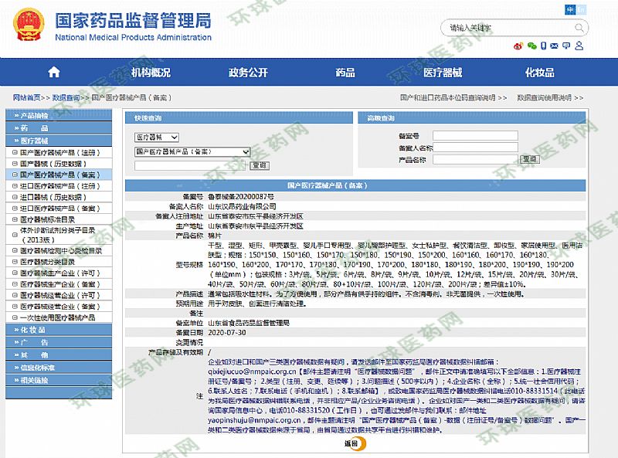
Task: Open the 机构概况 navigation menu
Action: (151, 73)
